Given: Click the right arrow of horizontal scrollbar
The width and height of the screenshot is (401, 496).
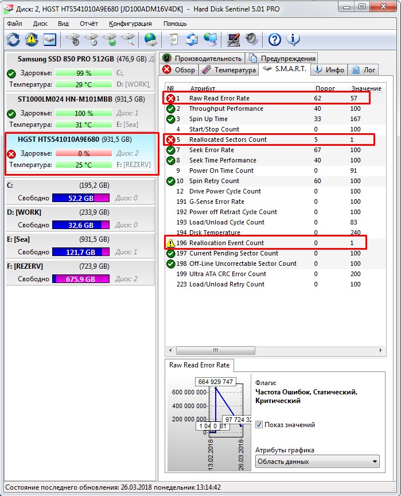Looking at the screenshot, I should pyautogui.click(x=380, y=350).
